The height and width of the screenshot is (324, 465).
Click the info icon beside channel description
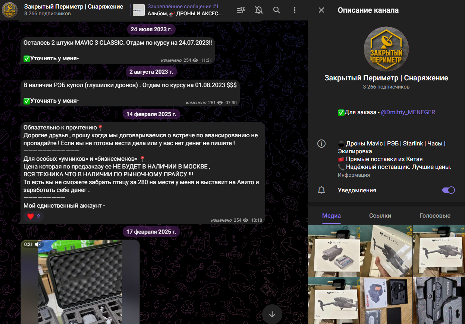click(321, 144)
